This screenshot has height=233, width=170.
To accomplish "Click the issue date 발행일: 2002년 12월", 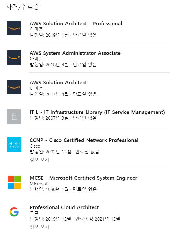I will point(50,152).
